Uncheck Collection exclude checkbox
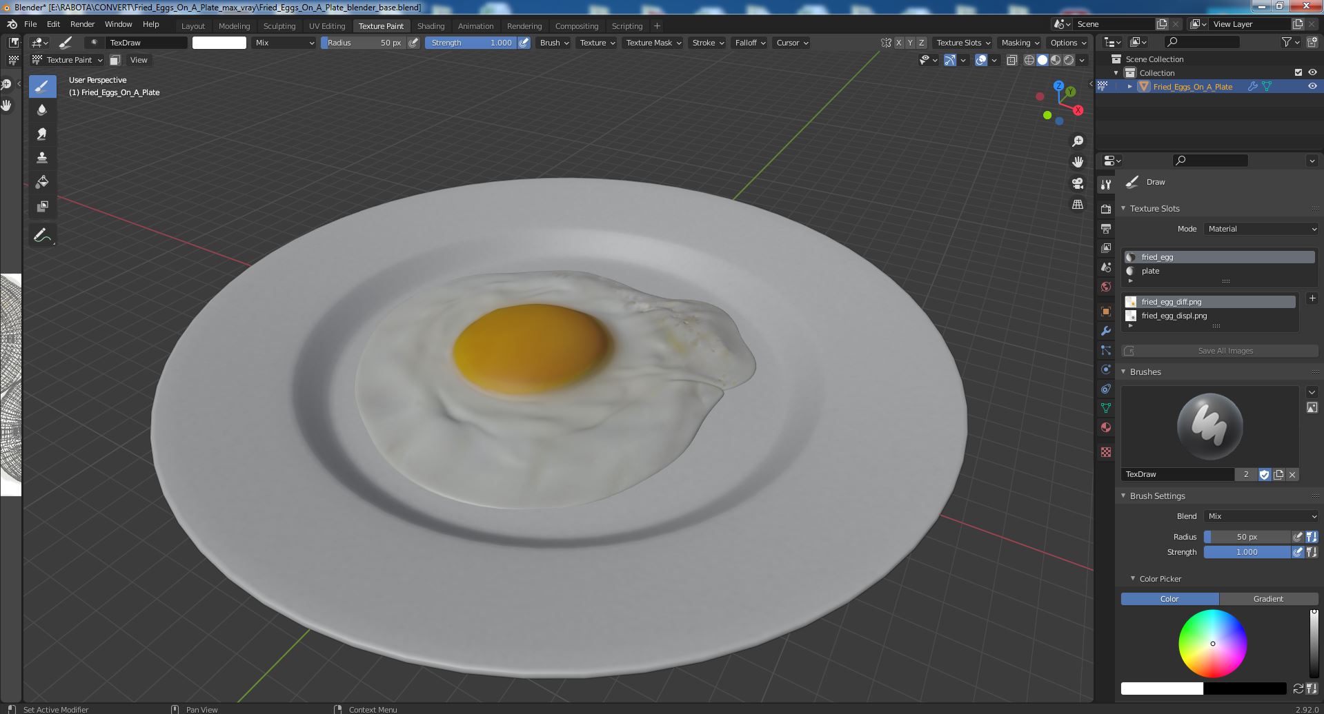The image size is (1324, 714). point(1298,72)
